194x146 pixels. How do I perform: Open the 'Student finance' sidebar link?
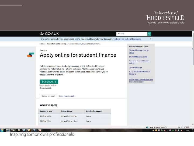coord(136,67)
